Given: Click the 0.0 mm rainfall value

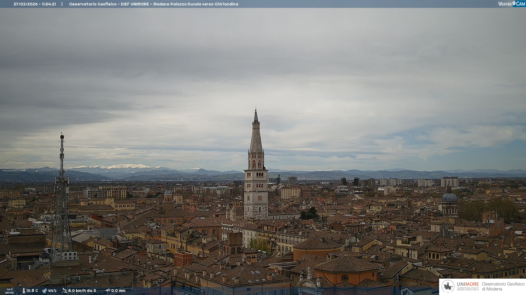Looking at the screenshot, I should (118, 291).
